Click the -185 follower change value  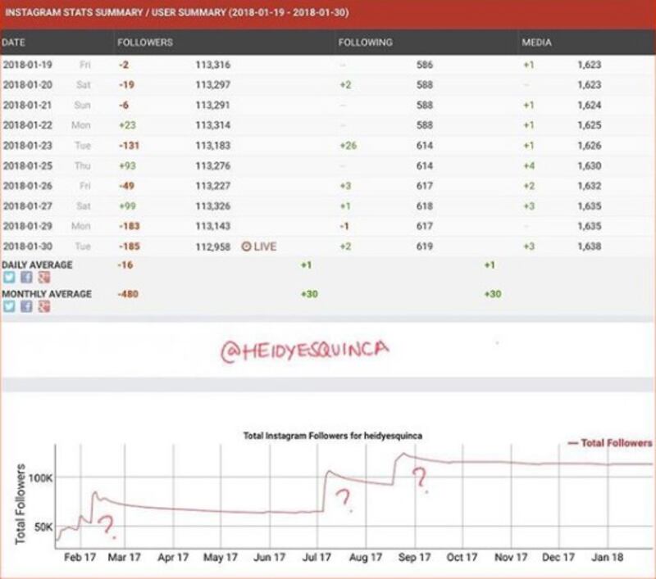click(x=129, y=247)
